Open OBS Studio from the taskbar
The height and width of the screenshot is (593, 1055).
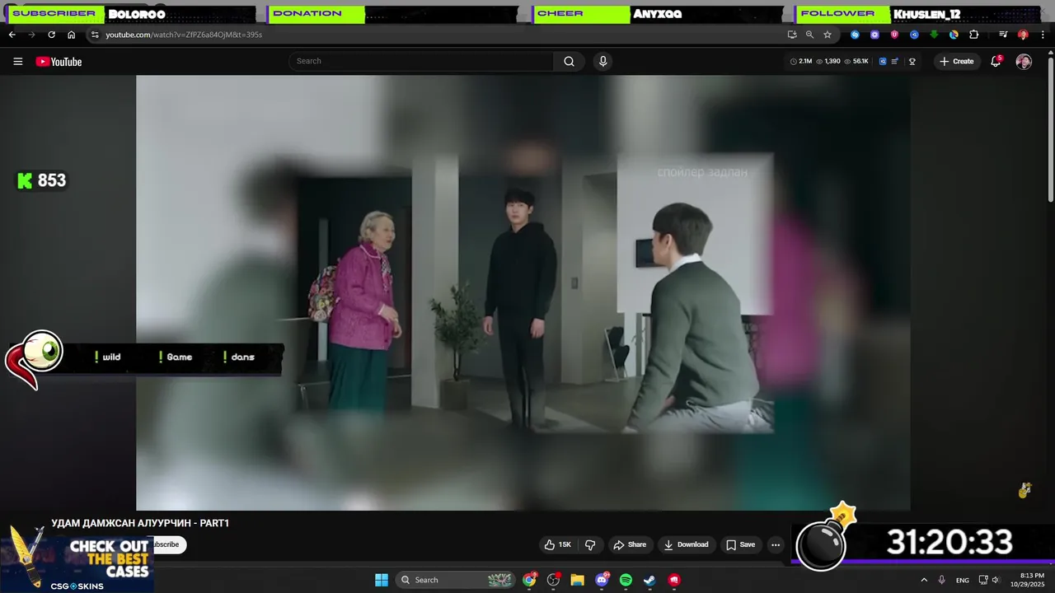[x=553, y=580]
